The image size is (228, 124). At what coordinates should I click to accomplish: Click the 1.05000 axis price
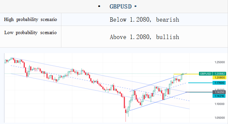point(219,118)
